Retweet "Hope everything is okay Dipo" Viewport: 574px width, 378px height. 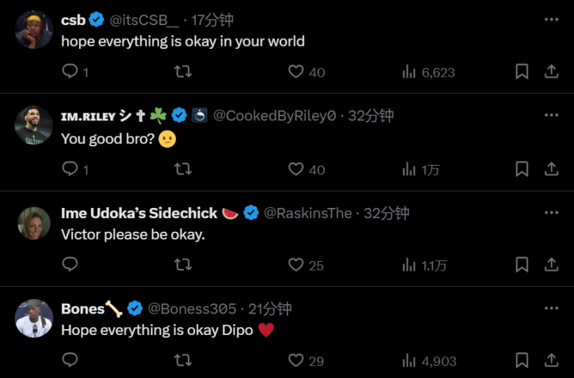point(183,361)
